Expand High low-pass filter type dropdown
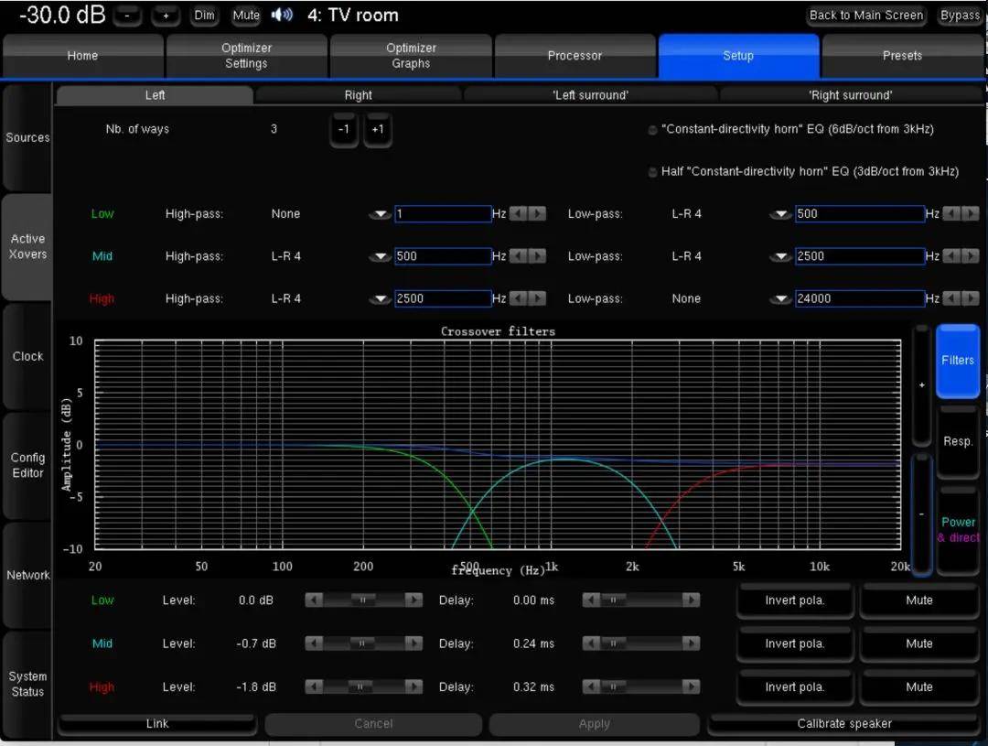988x746 pixels. click(779, 299)
